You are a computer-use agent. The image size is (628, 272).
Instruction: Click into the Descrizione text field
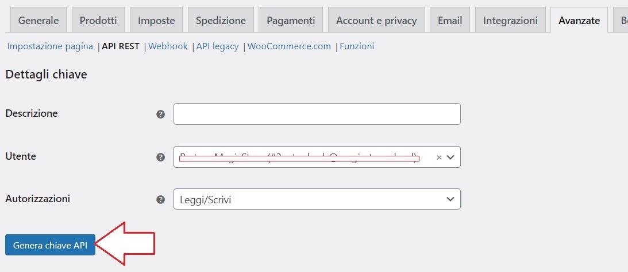point(317,114)
